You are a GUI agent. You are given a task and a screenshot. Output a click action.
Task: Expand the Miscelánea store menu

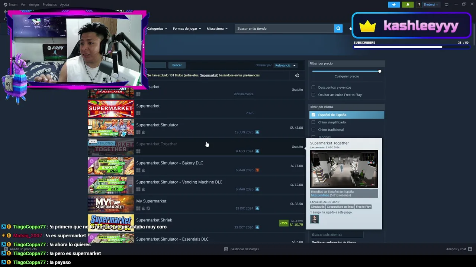(217, 29)
